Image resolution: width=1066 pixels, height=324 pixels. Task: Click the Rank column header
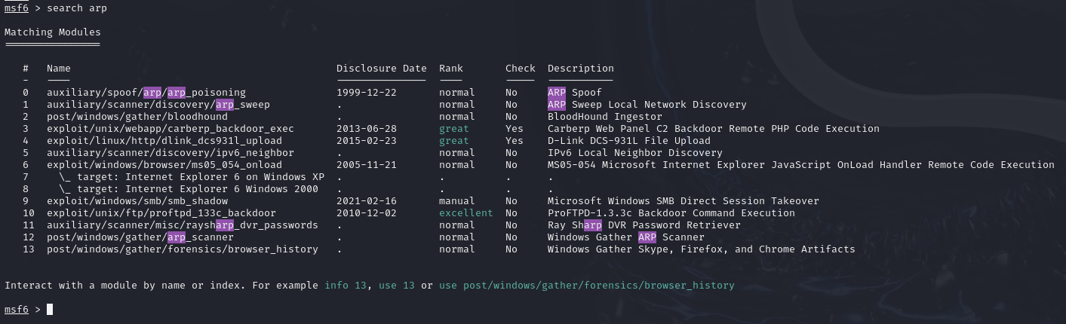tap(451, 69)
